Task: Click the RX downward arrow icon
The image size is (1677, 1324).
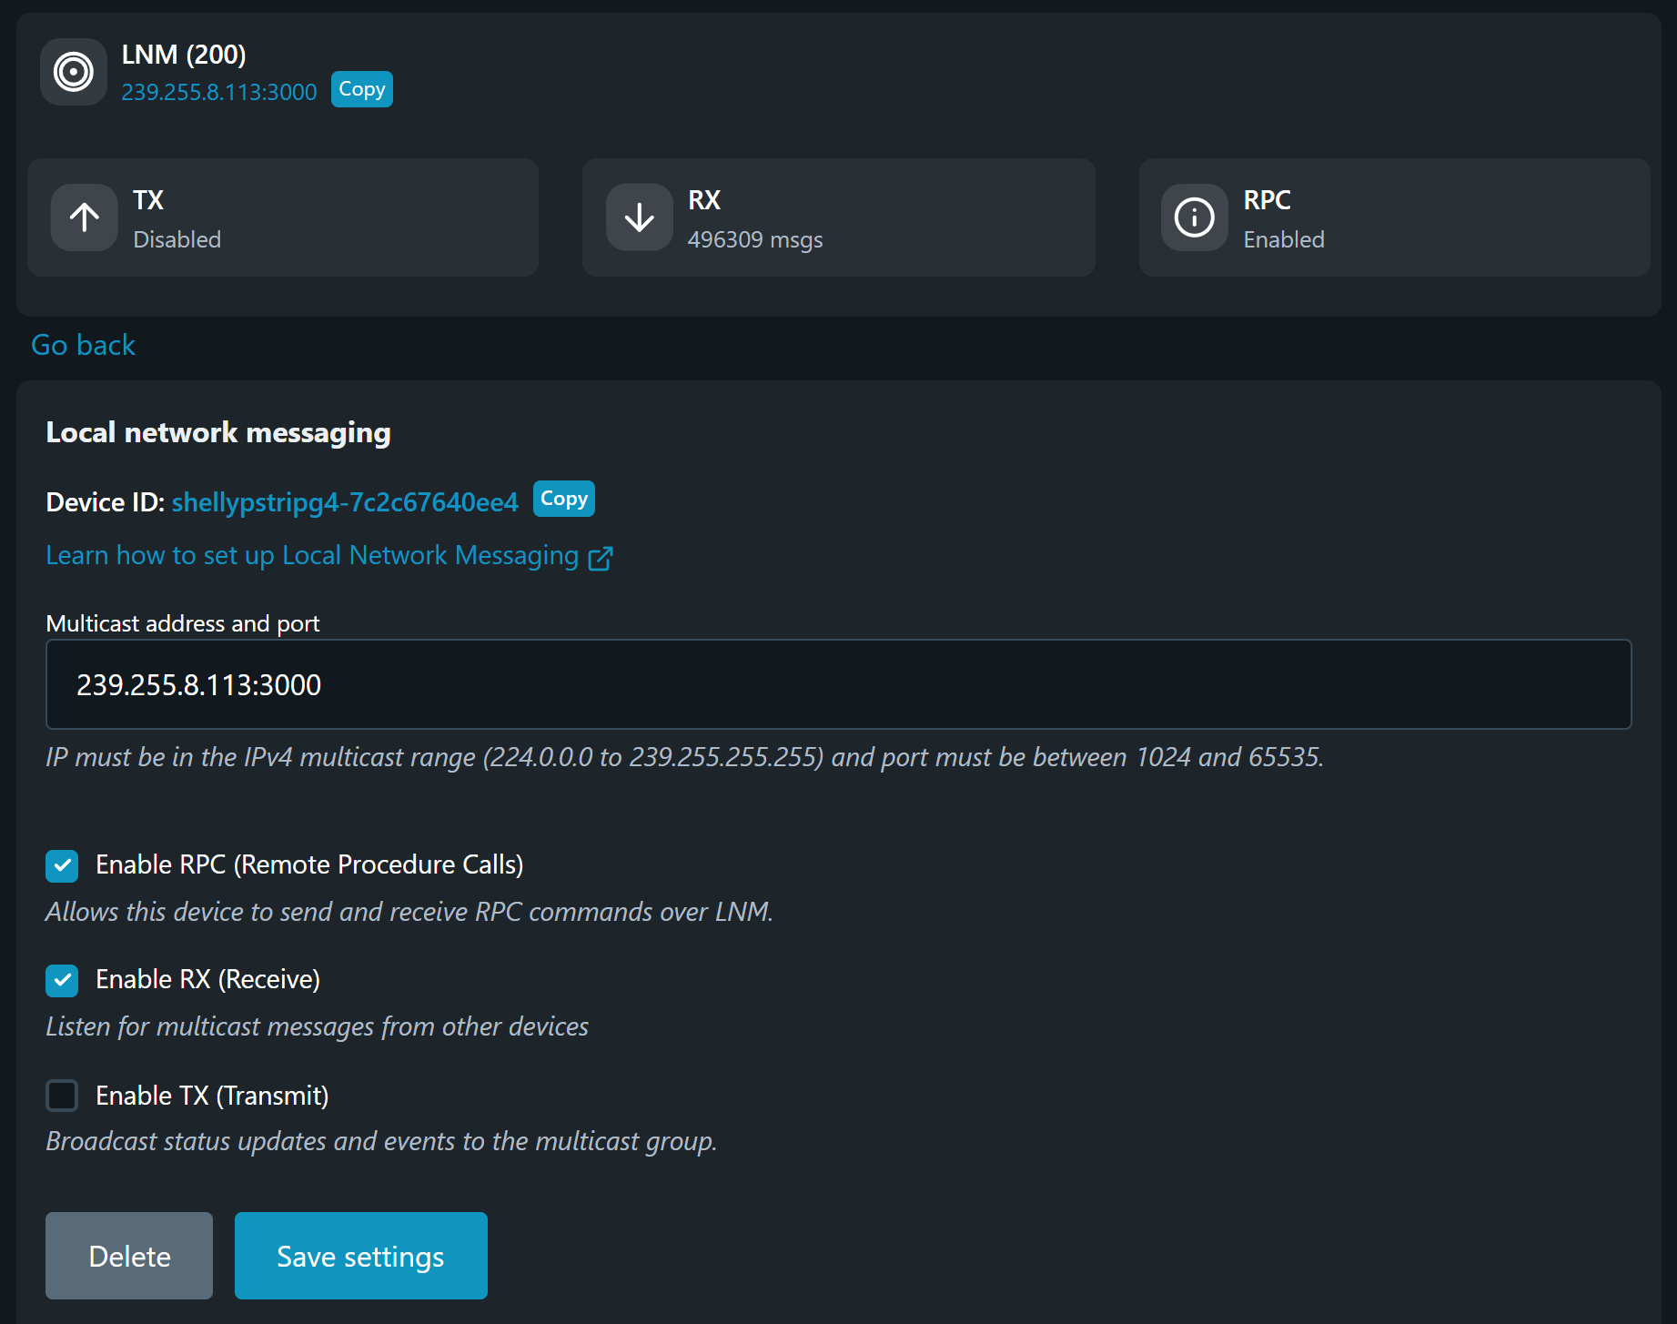Action: click(640, 217)
